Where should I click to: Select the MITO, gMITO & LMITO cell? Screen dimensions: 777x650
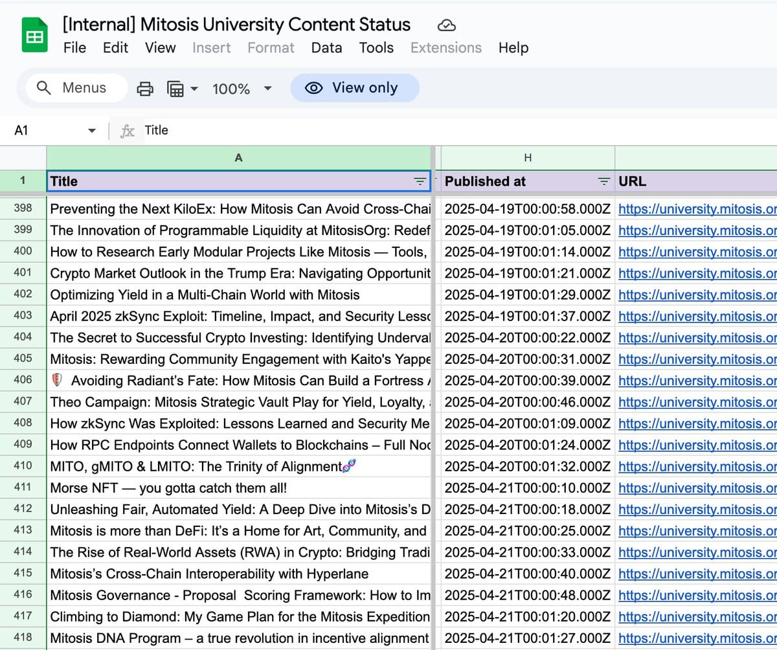238,466
